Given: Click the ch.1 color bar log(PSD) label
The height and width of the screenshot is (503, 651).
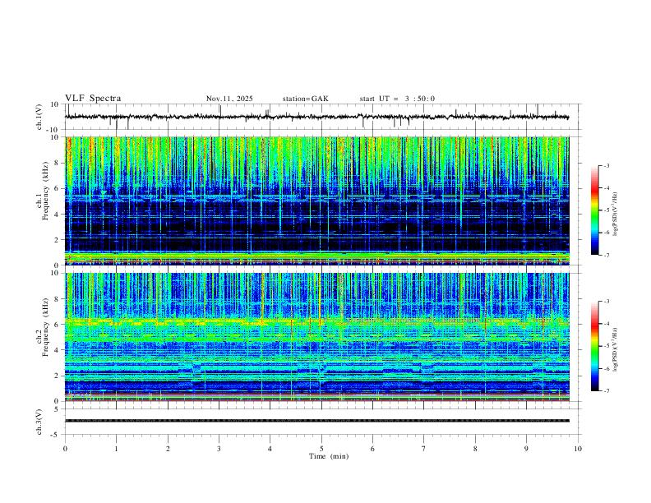Looking at the screenshot, I should [x=615, y=215].
